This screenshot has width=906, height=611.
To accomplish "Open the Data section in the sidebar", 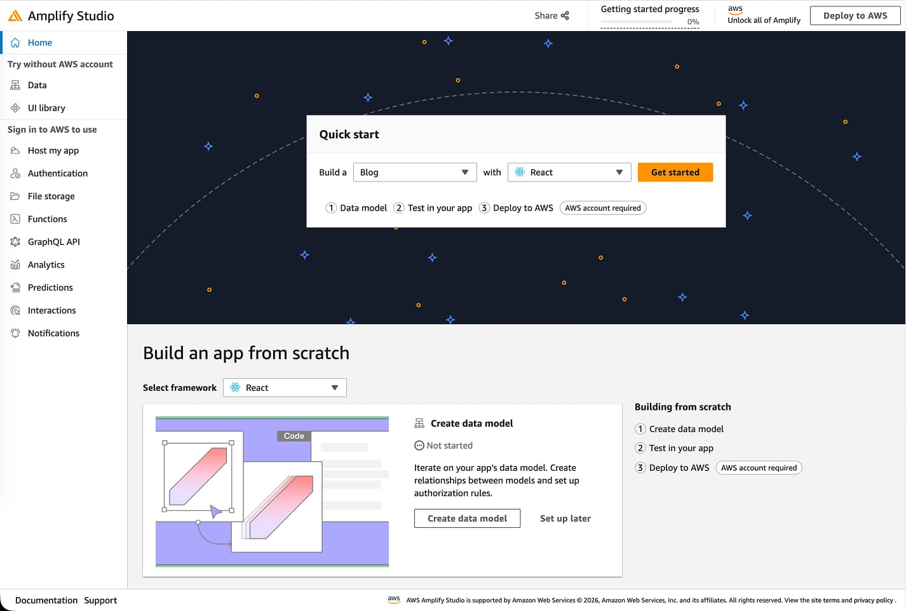I will [x=37, y=84].
